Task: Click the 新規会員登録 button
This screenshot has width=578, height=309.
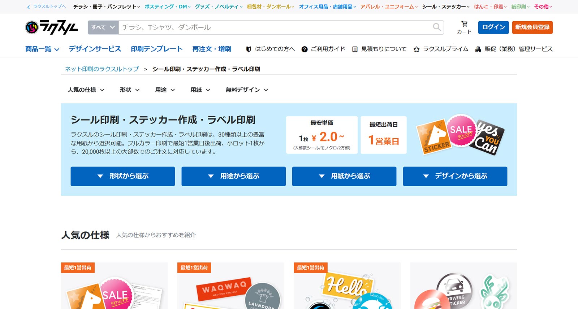Action: [532, 27]
